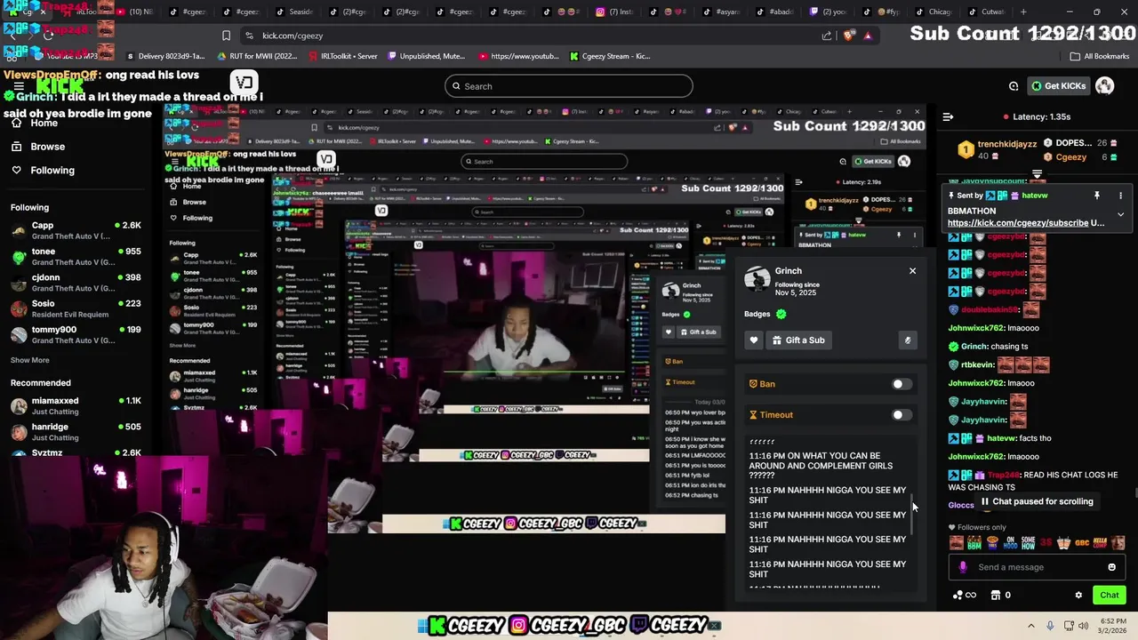Open All Bookmarks folder

1100,56
